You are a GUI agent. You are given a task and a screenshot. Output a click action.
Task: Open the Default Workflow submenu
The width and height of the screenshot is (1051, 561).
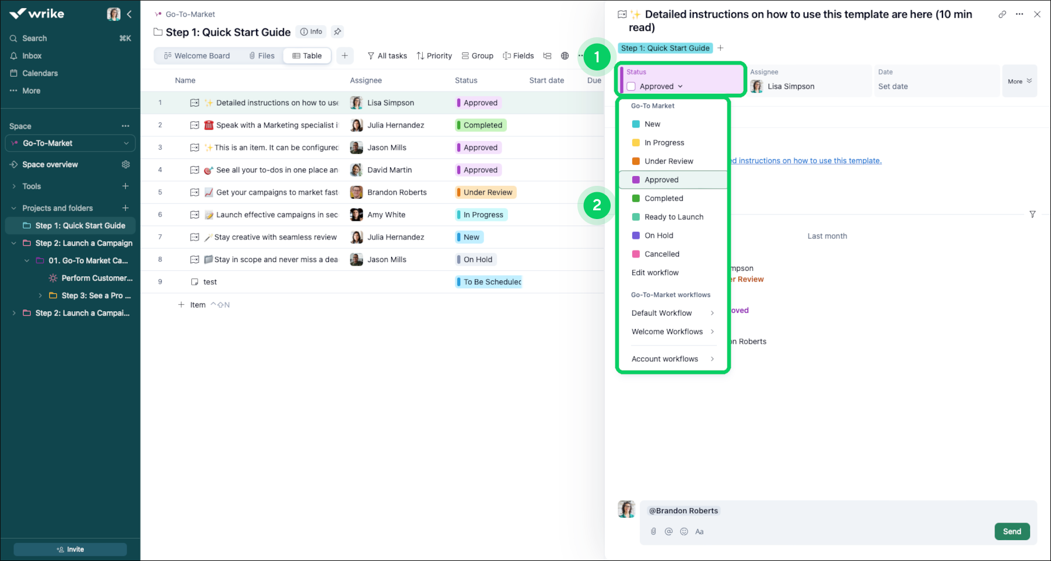[x=662, y=313]
